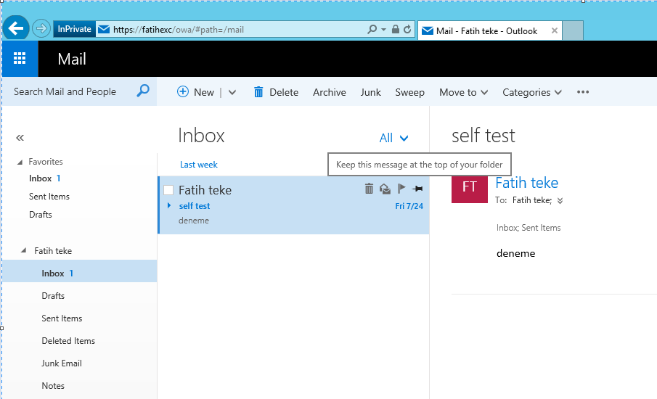The height and width of the screenshot is (399, 657).
Task: Click the New mail button
Action: coord(196,92)
